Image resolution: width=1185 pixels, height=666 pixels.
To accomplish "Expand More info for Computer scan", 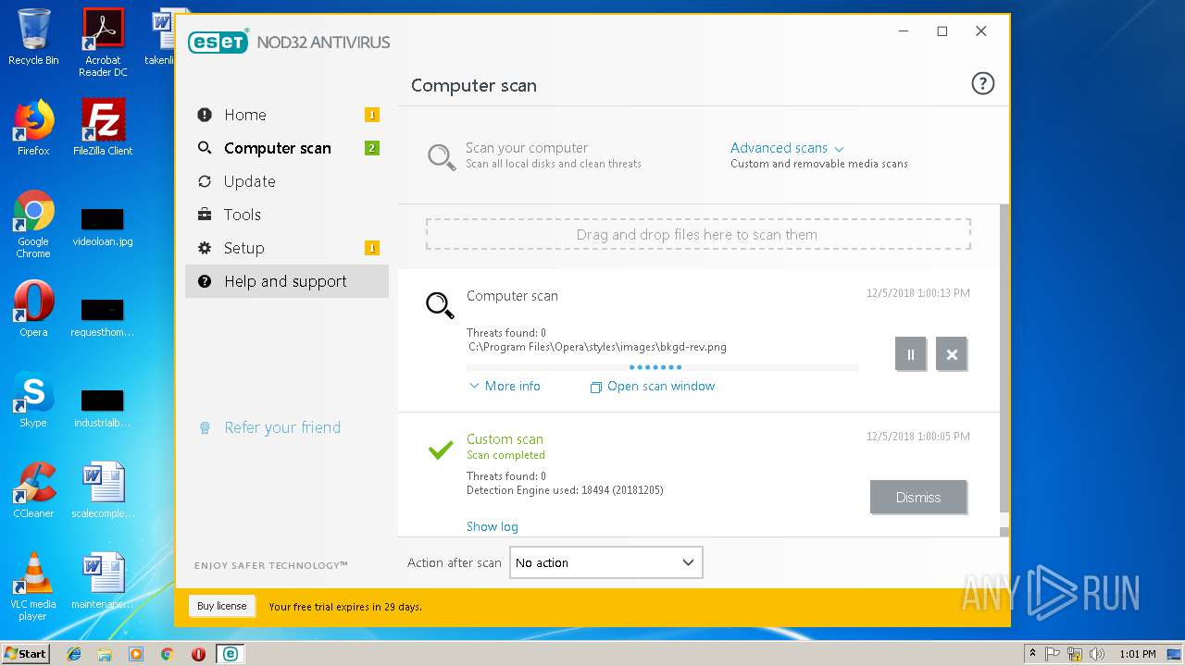I will 505,386.
